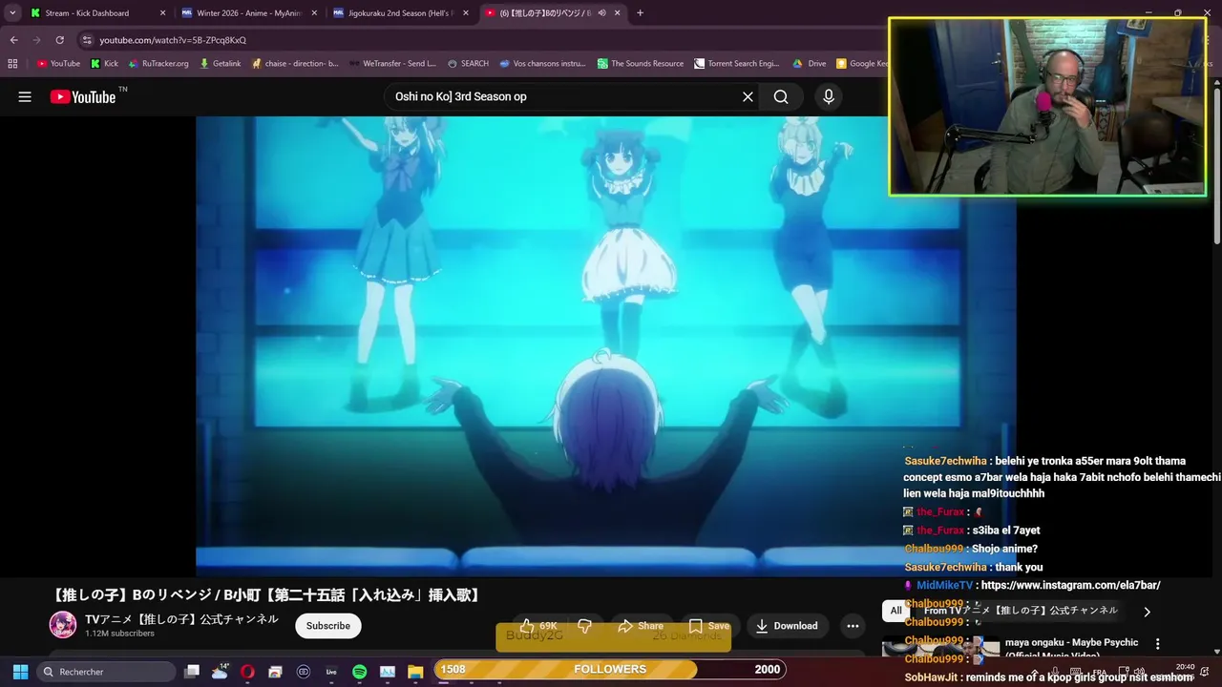Open the YouTube bookmark
1222x687 pixels.
coord(58,64)
